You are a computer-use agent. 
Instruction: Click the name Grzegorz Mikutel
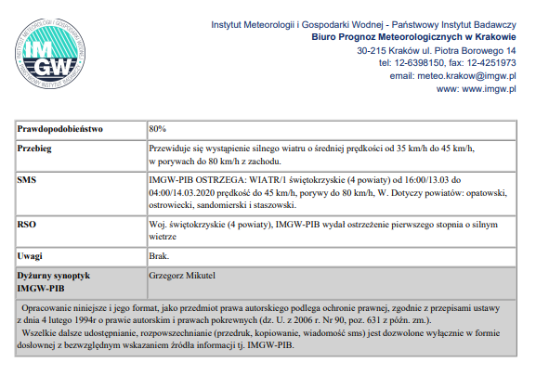pyautogui.click(x=182, y=276)
